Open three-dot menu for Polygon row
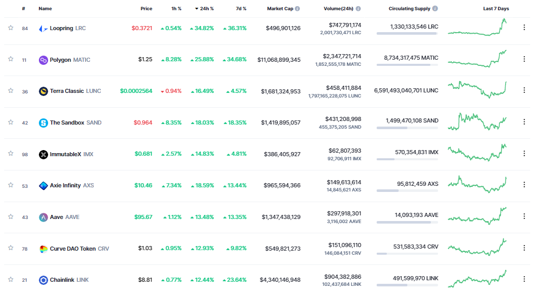Screen dimensions: 544x293 [x=524, y=59]
